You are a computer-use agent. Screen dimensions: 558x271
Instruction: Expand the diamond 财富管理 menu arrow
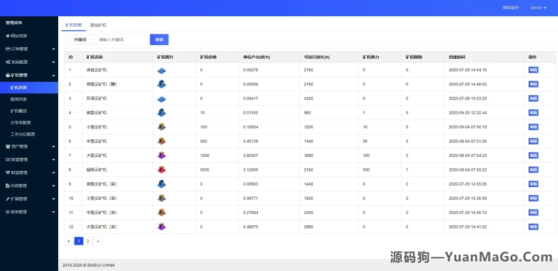(x=53, y=173)
